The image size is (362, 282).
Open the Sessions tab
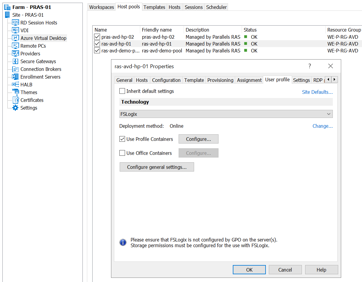[194, 7]
